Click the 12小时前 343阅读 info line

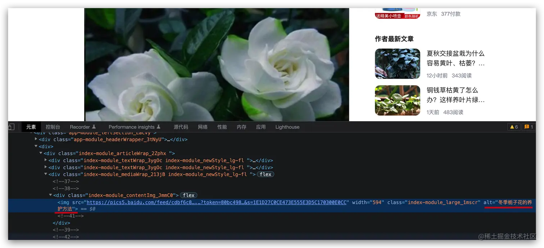click(449, 75)
